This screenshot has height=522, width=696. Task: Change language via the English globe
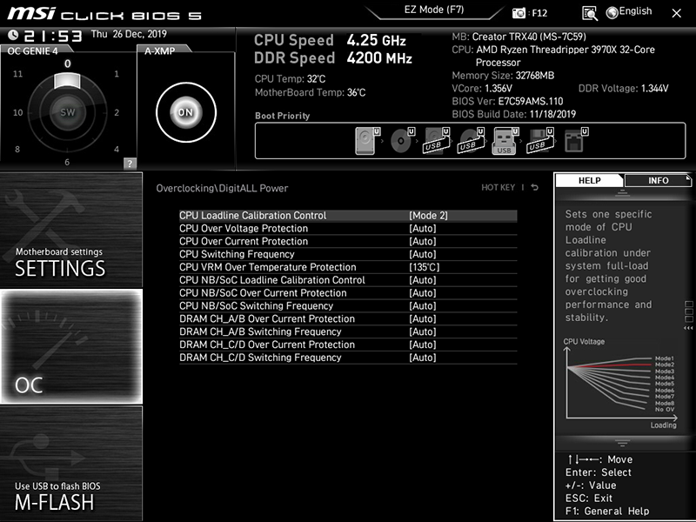click(x=629, y=12)
